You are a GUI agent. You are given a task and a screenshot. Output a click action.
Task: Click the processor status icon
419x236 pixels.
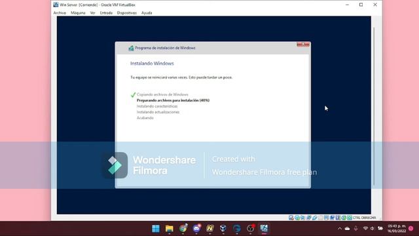(x=338, y=218)
